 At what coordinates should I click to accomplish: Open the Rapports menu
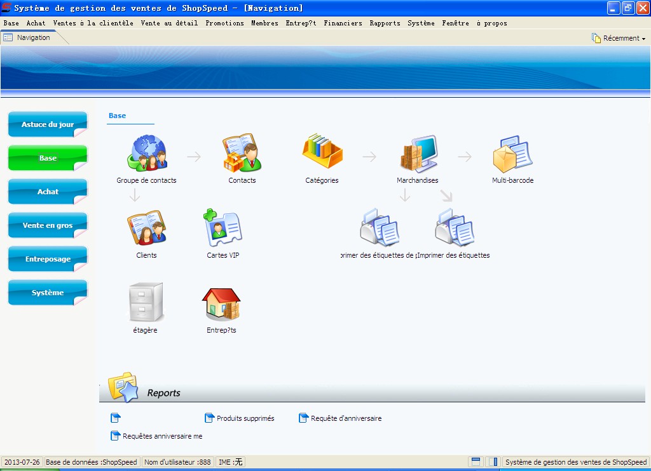click(385, 23)
